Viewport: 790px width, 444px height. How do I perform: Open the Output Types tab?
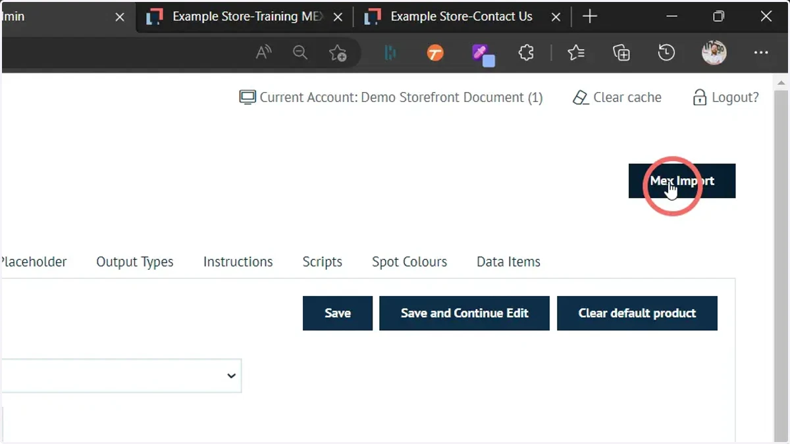[x=135, y=262]
